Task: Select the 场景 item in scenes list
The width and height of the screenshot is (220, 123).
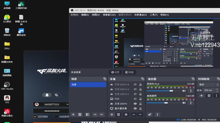Action: coord(88,84)
